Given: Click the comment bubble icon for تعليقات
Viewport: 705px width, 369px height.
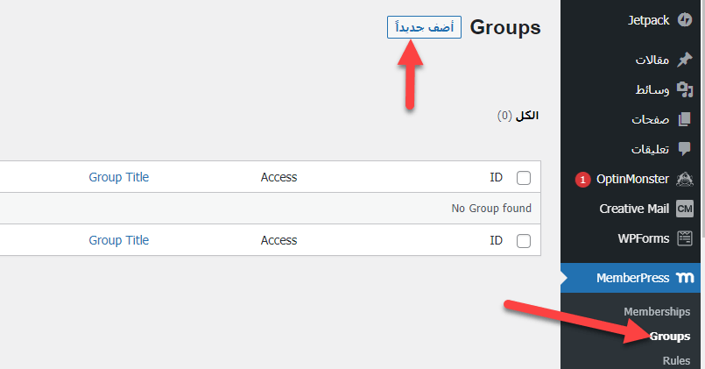Looking at the screenshot, I should coord(685,149).
